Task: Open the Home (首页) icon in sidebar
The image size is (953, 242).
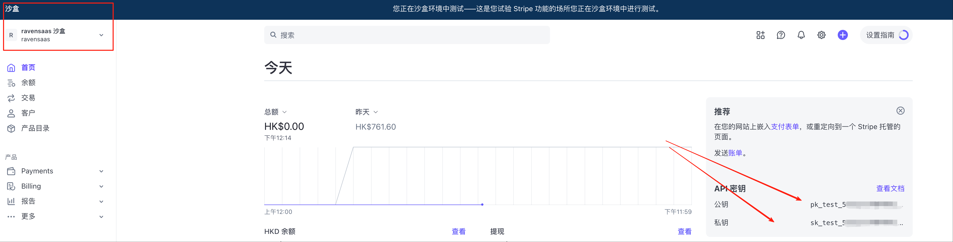Action: (11, 68)
